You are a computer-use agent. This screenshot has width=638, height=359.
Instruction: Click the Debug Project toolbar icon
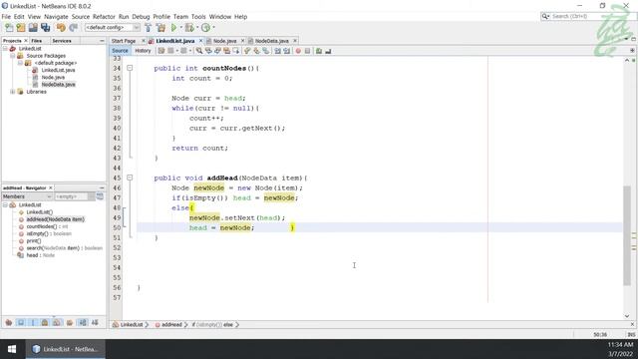188,28
